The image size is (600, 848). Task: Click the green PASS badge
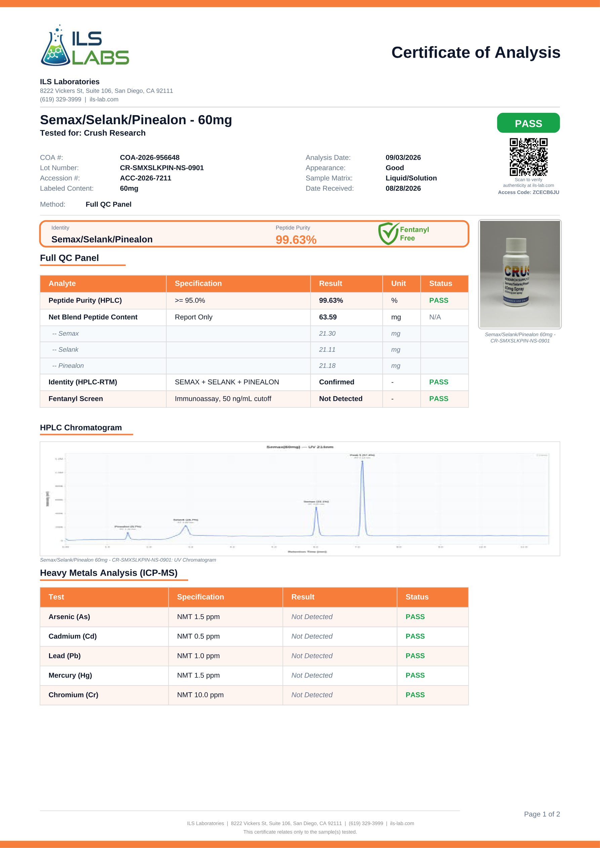pyautogui.click(x=528, y=123)
